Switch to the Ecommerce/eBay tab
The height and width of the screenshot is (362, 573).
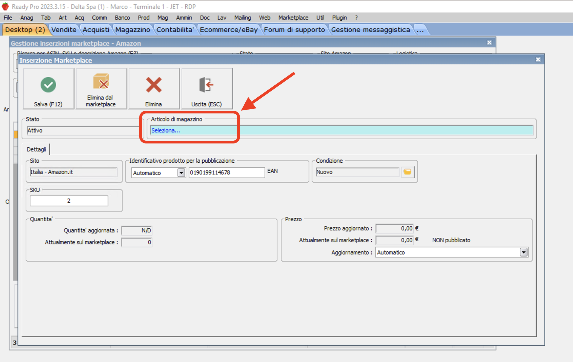229,29
